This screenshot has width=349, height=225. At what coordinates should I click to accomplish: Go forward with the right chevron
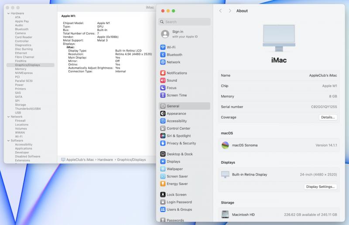click(230, 10)
